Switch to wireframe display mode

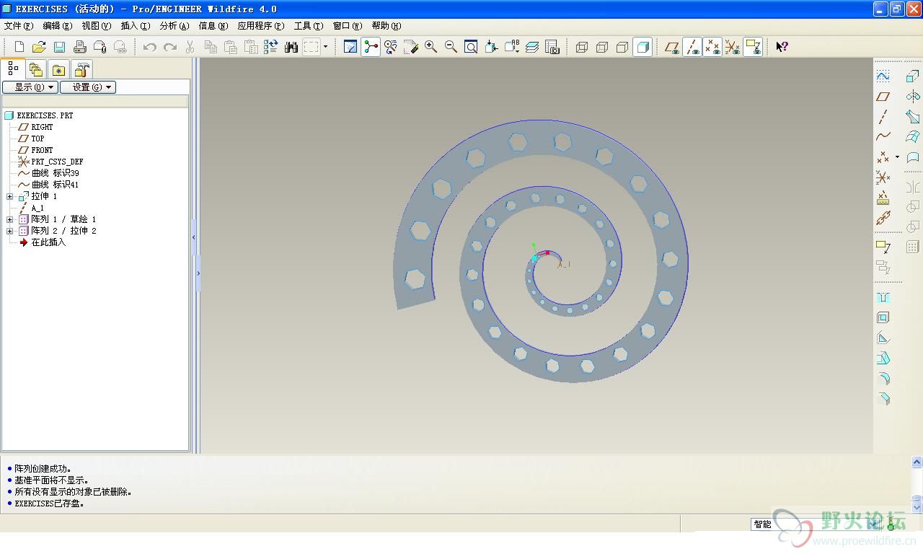point(582,47)
